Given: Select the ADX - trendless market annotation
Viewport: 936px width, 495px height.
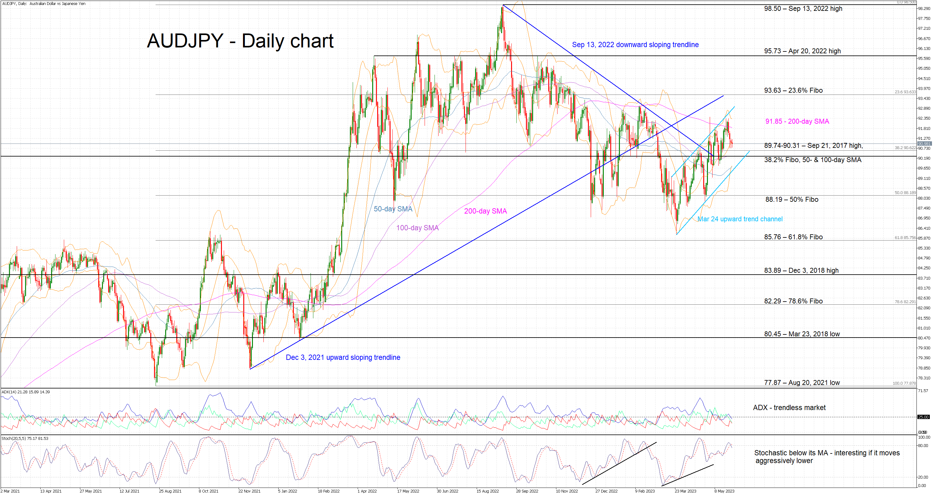Looking at the screenshot, I should coord(789,408).
